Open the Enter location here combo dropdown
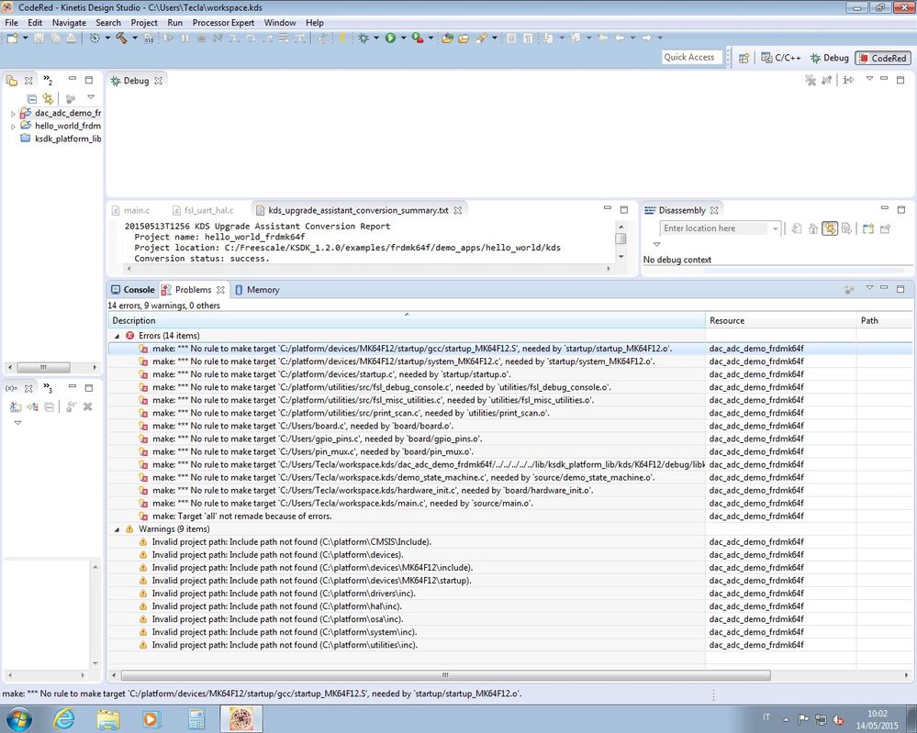The width and height of the screenshot is (917, 733). tap(776, 228)
